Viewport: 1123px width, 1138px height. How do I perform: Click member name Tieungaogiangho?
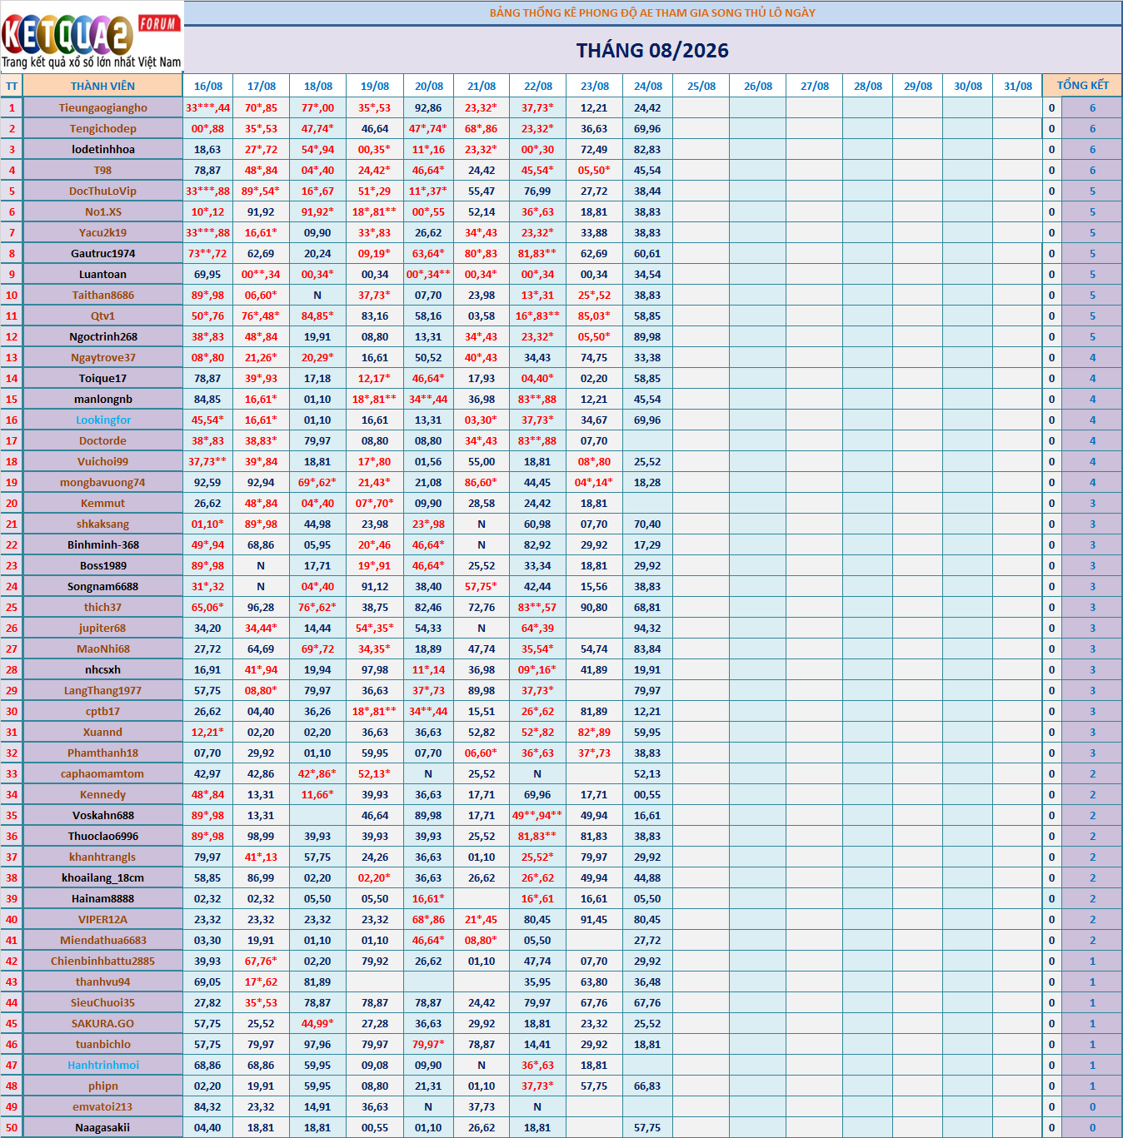point(102,108)
